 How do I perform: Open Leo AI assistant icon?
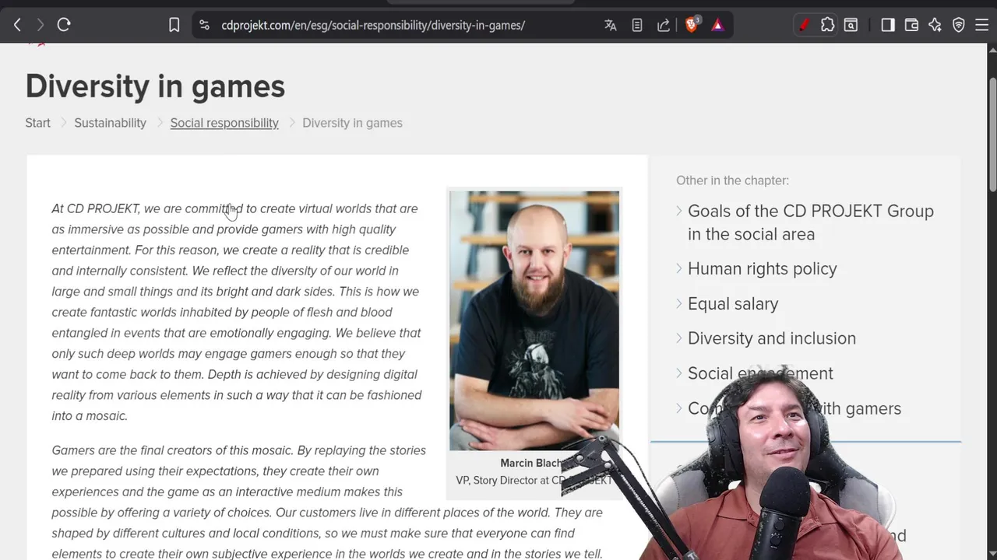935,25
